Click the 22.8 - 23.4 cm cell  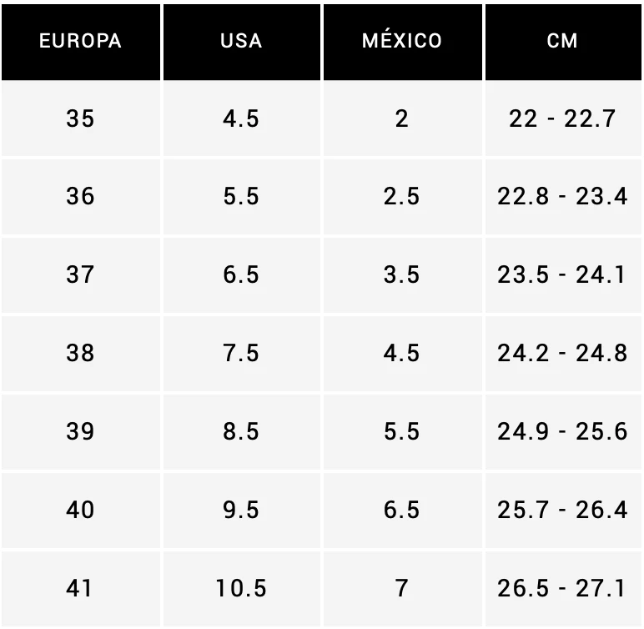pos(563,197)
